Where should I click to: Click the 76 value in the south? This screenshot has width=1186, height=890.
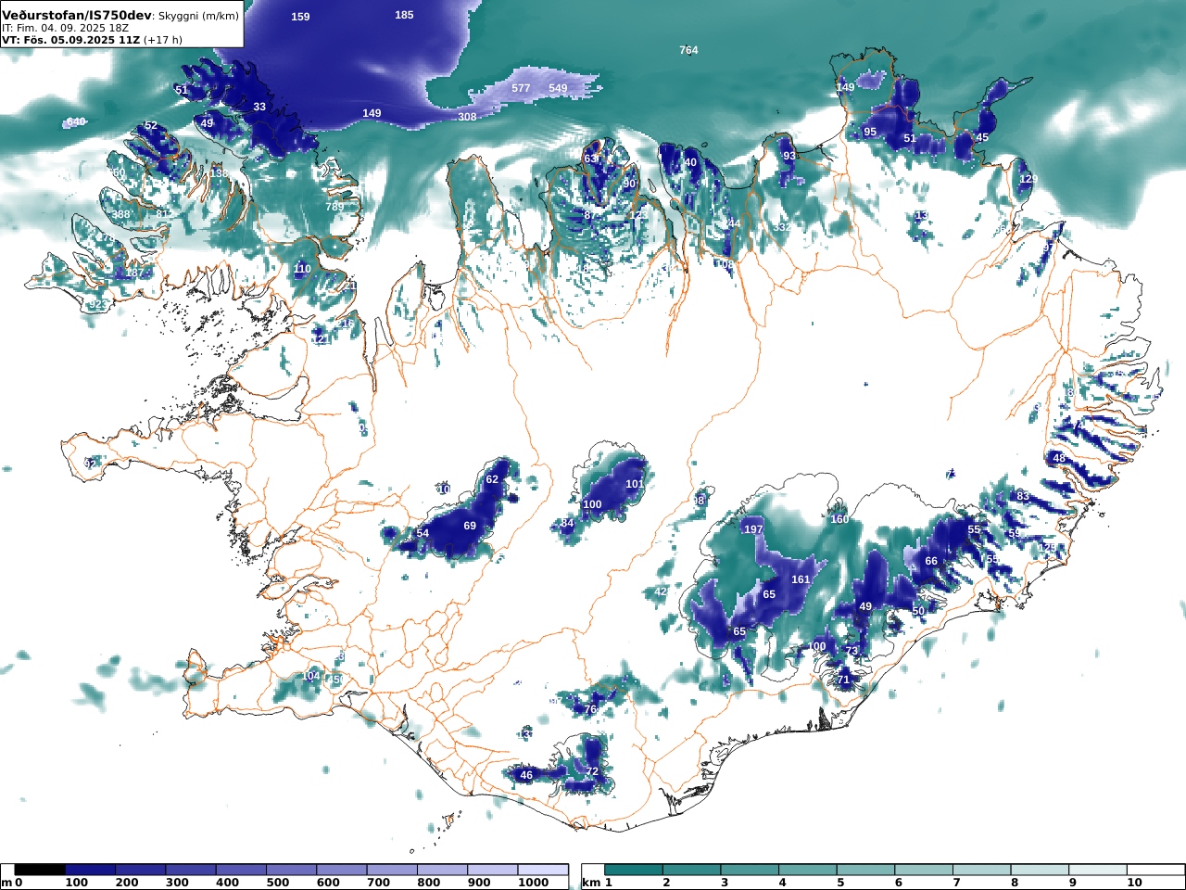590,709
